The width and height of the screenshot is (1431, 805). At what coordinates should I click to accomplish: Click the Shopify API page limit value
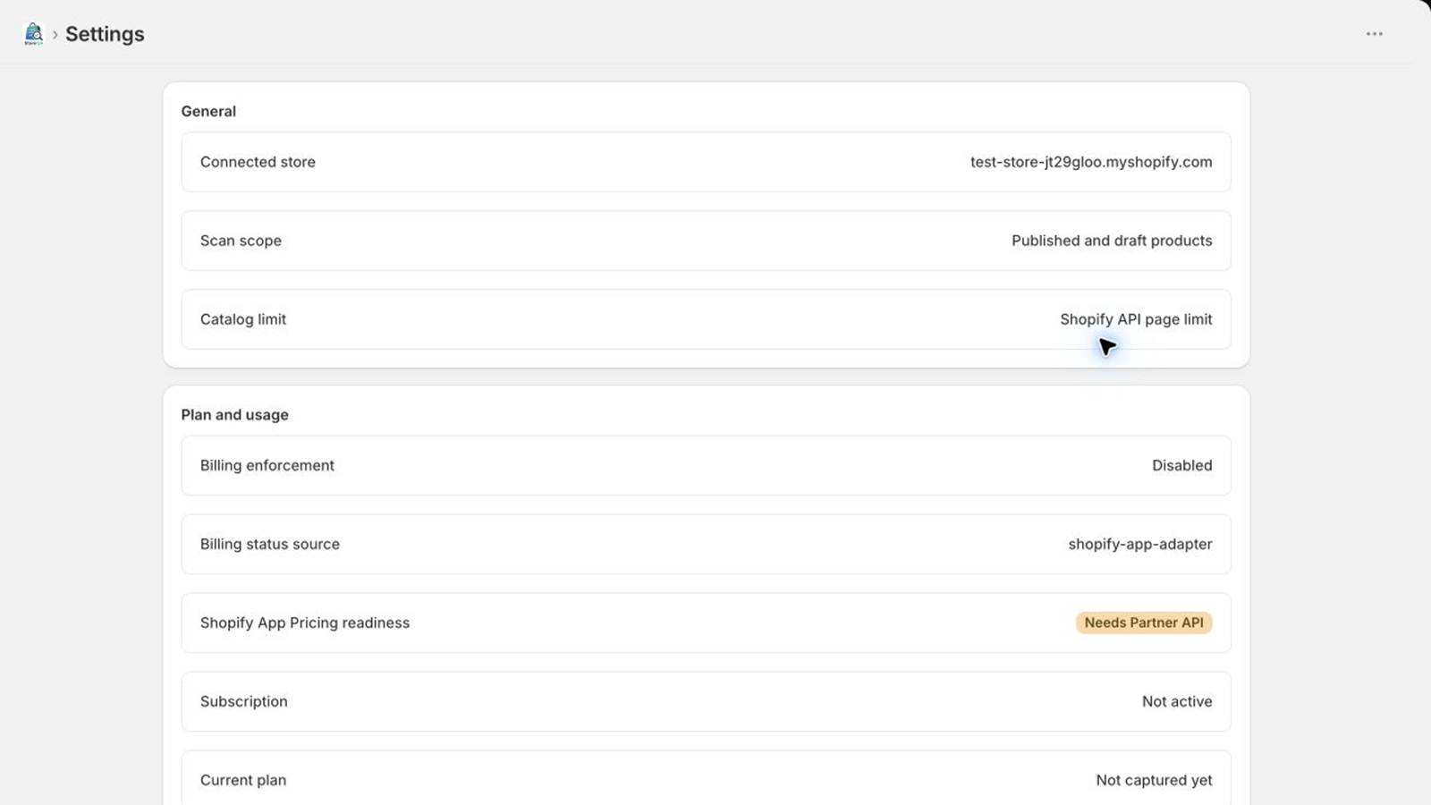coord(1136,319)
